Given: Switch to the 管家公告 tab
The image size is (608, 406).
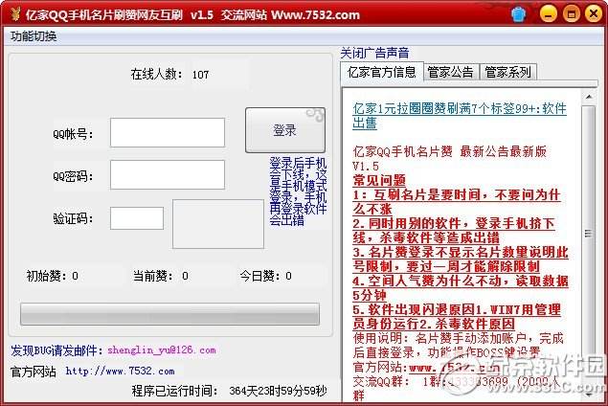Looking at the screenshot, I should (450, 72).
